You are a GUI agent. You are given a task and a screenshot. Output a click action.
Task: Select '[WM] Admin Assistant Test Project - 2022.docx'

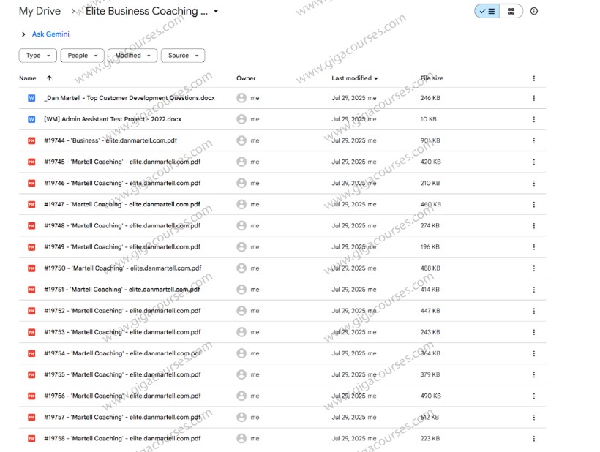click(113, 119)
